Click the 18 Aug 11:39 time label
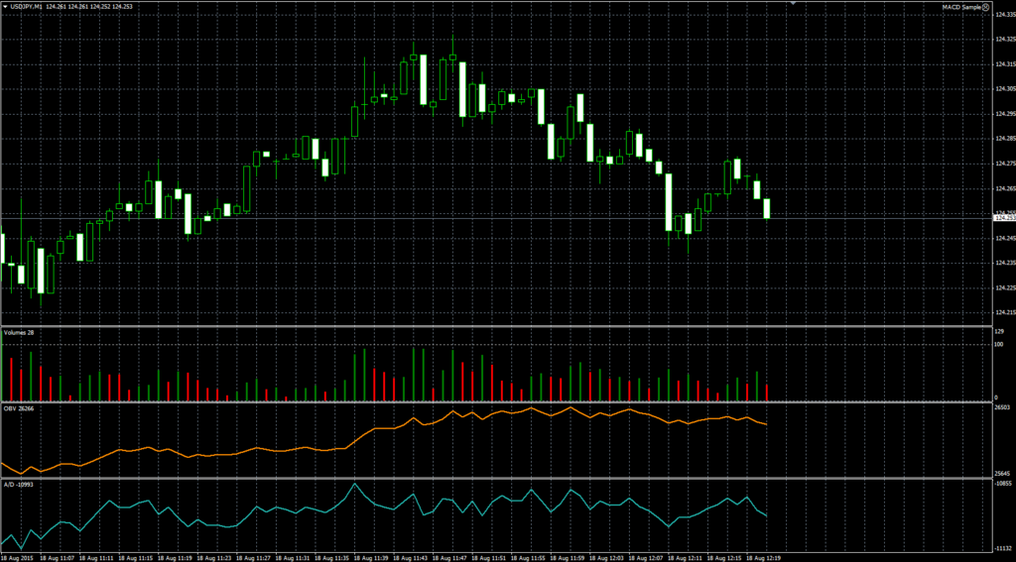The height and width of the screenshot is (562, 1016). pos(373,557)
